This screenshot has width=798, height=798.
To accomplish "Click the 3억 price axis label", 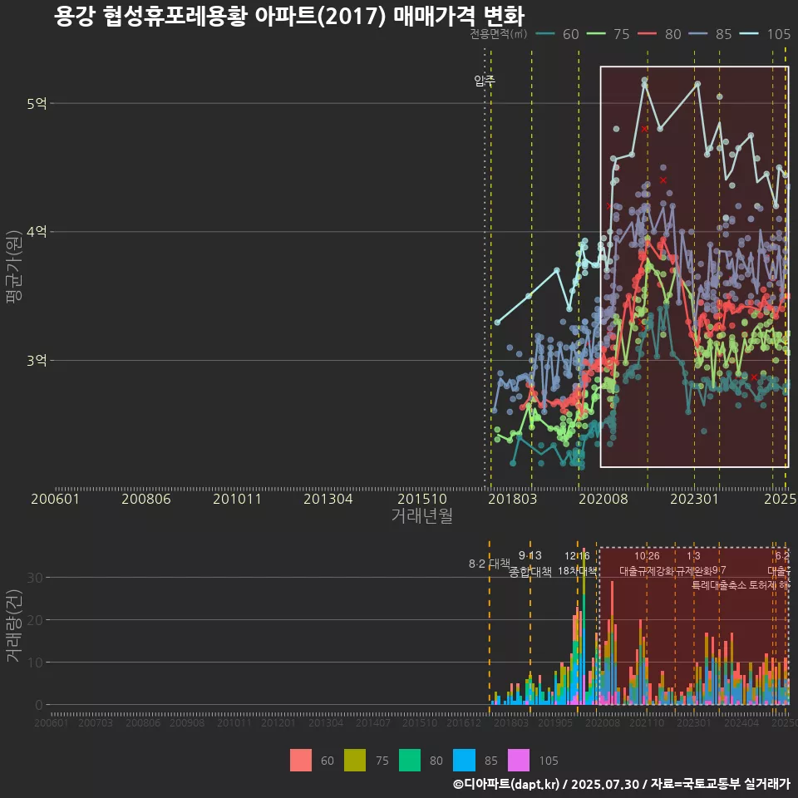I will (37, 361).
